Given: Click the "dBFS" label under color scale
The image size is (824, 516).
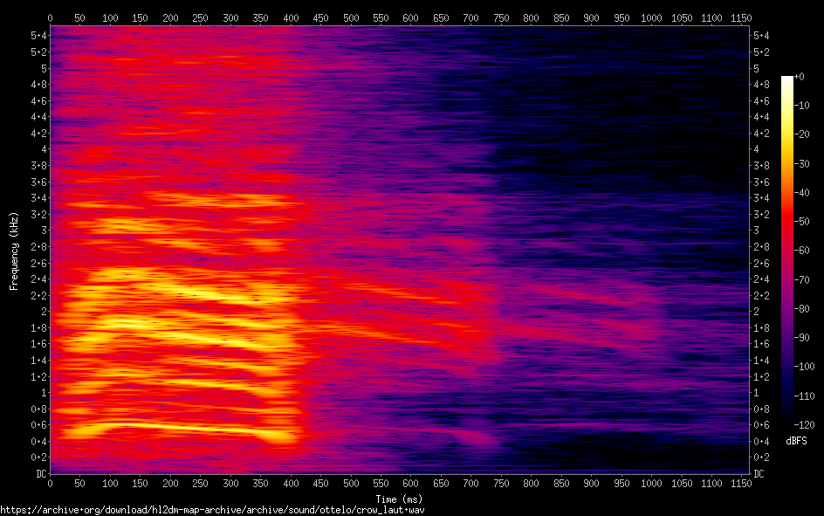Looking at the screenshot, I should (x=796, y=442).
